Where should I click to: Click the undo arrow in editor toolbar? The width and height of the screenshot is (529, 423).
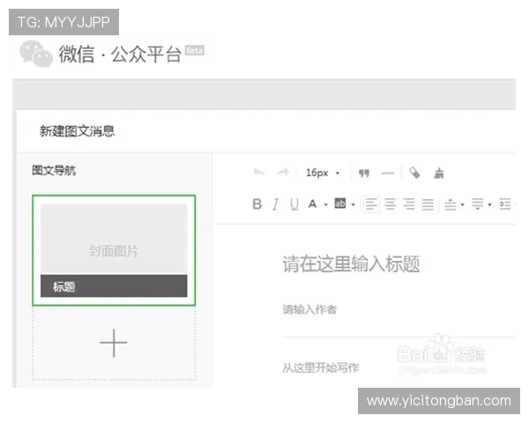[259, 173]
